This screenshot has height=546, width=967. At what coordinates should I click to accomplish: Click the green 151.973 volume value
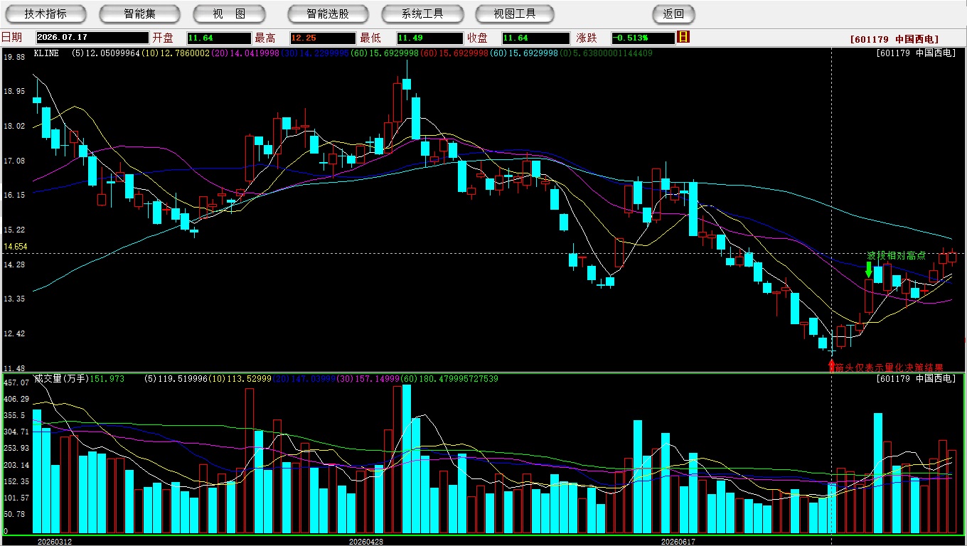(107, 379)
